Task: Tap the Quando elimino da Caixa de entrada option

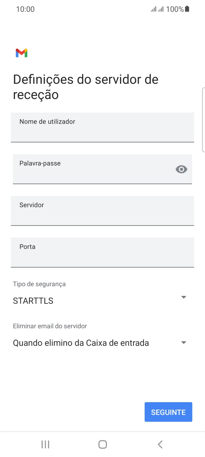Action: [x=81, y=343]
